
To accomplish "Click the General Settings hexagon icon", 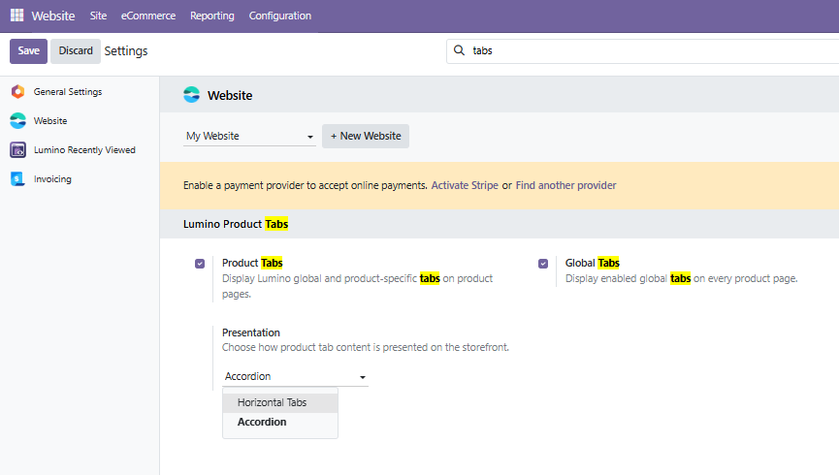I will 17,91.
